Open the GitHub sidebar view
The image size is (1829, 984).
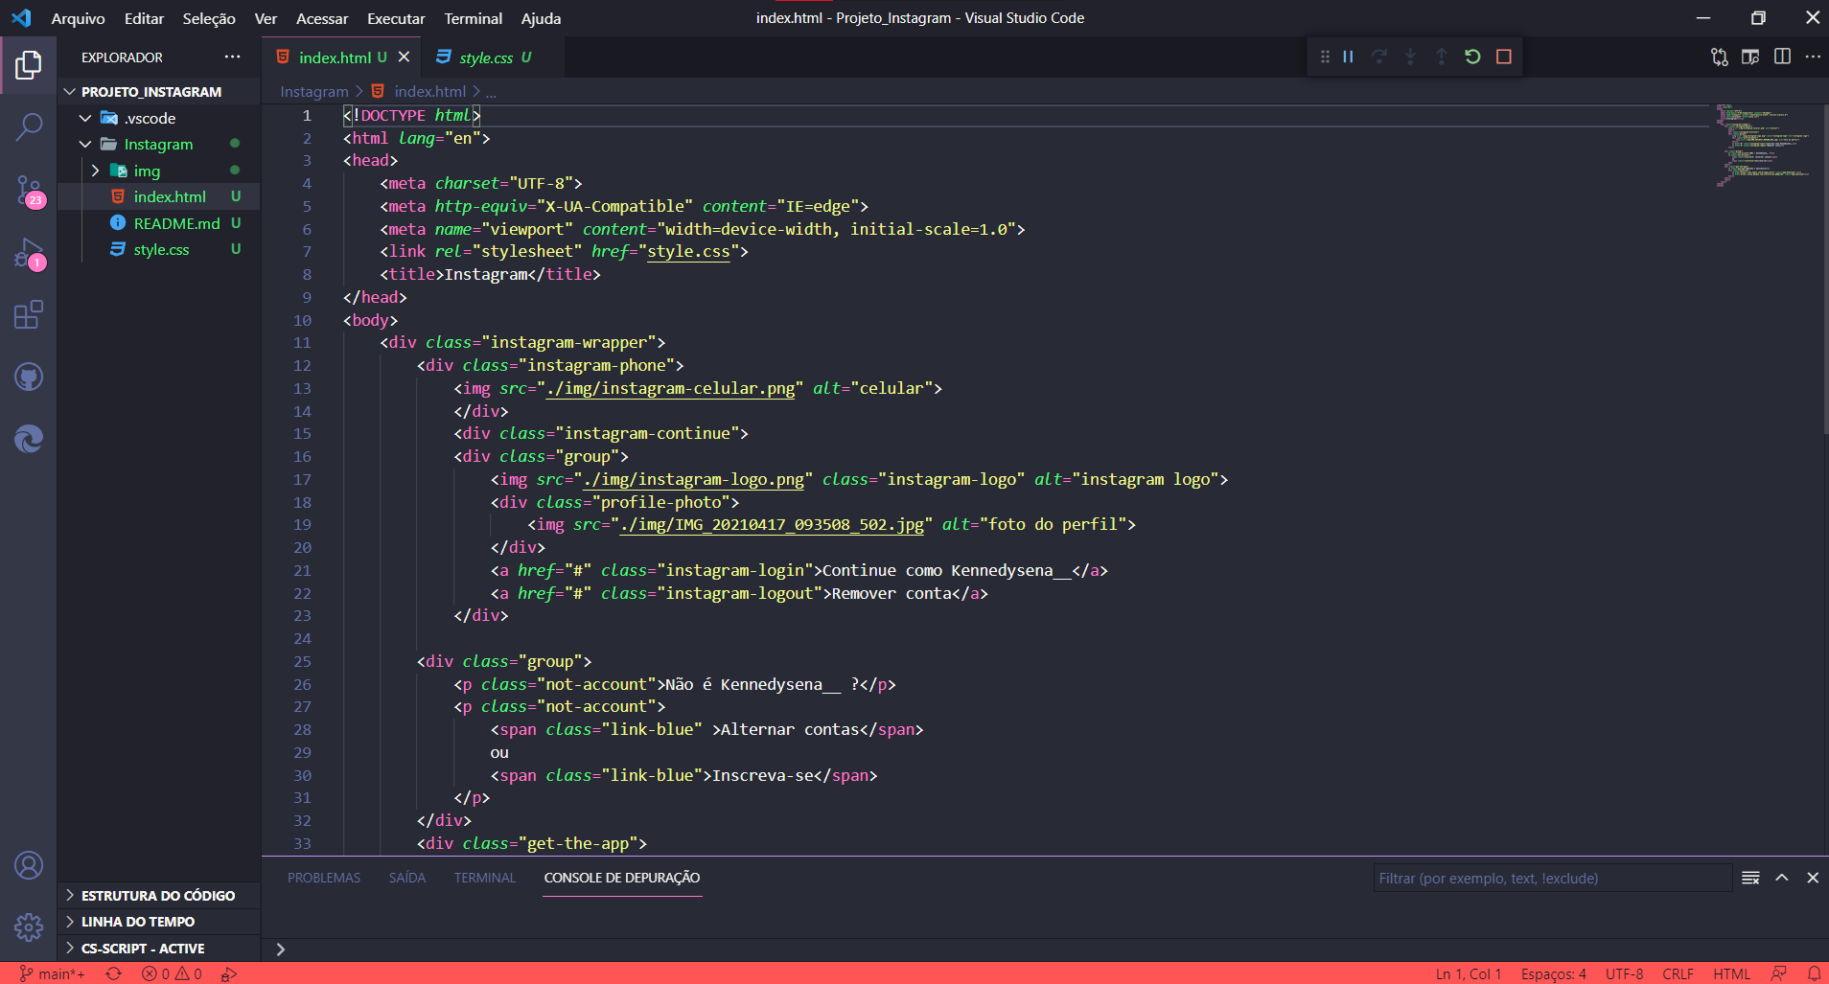[x=29, y=377]
